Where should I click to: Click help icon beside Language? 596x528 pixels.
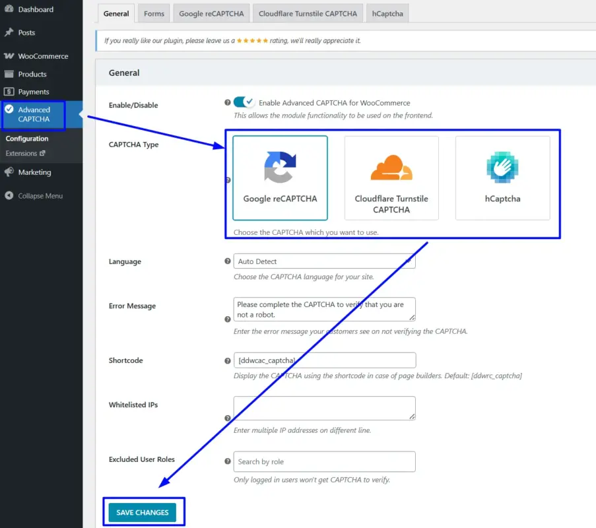point(227,261)
